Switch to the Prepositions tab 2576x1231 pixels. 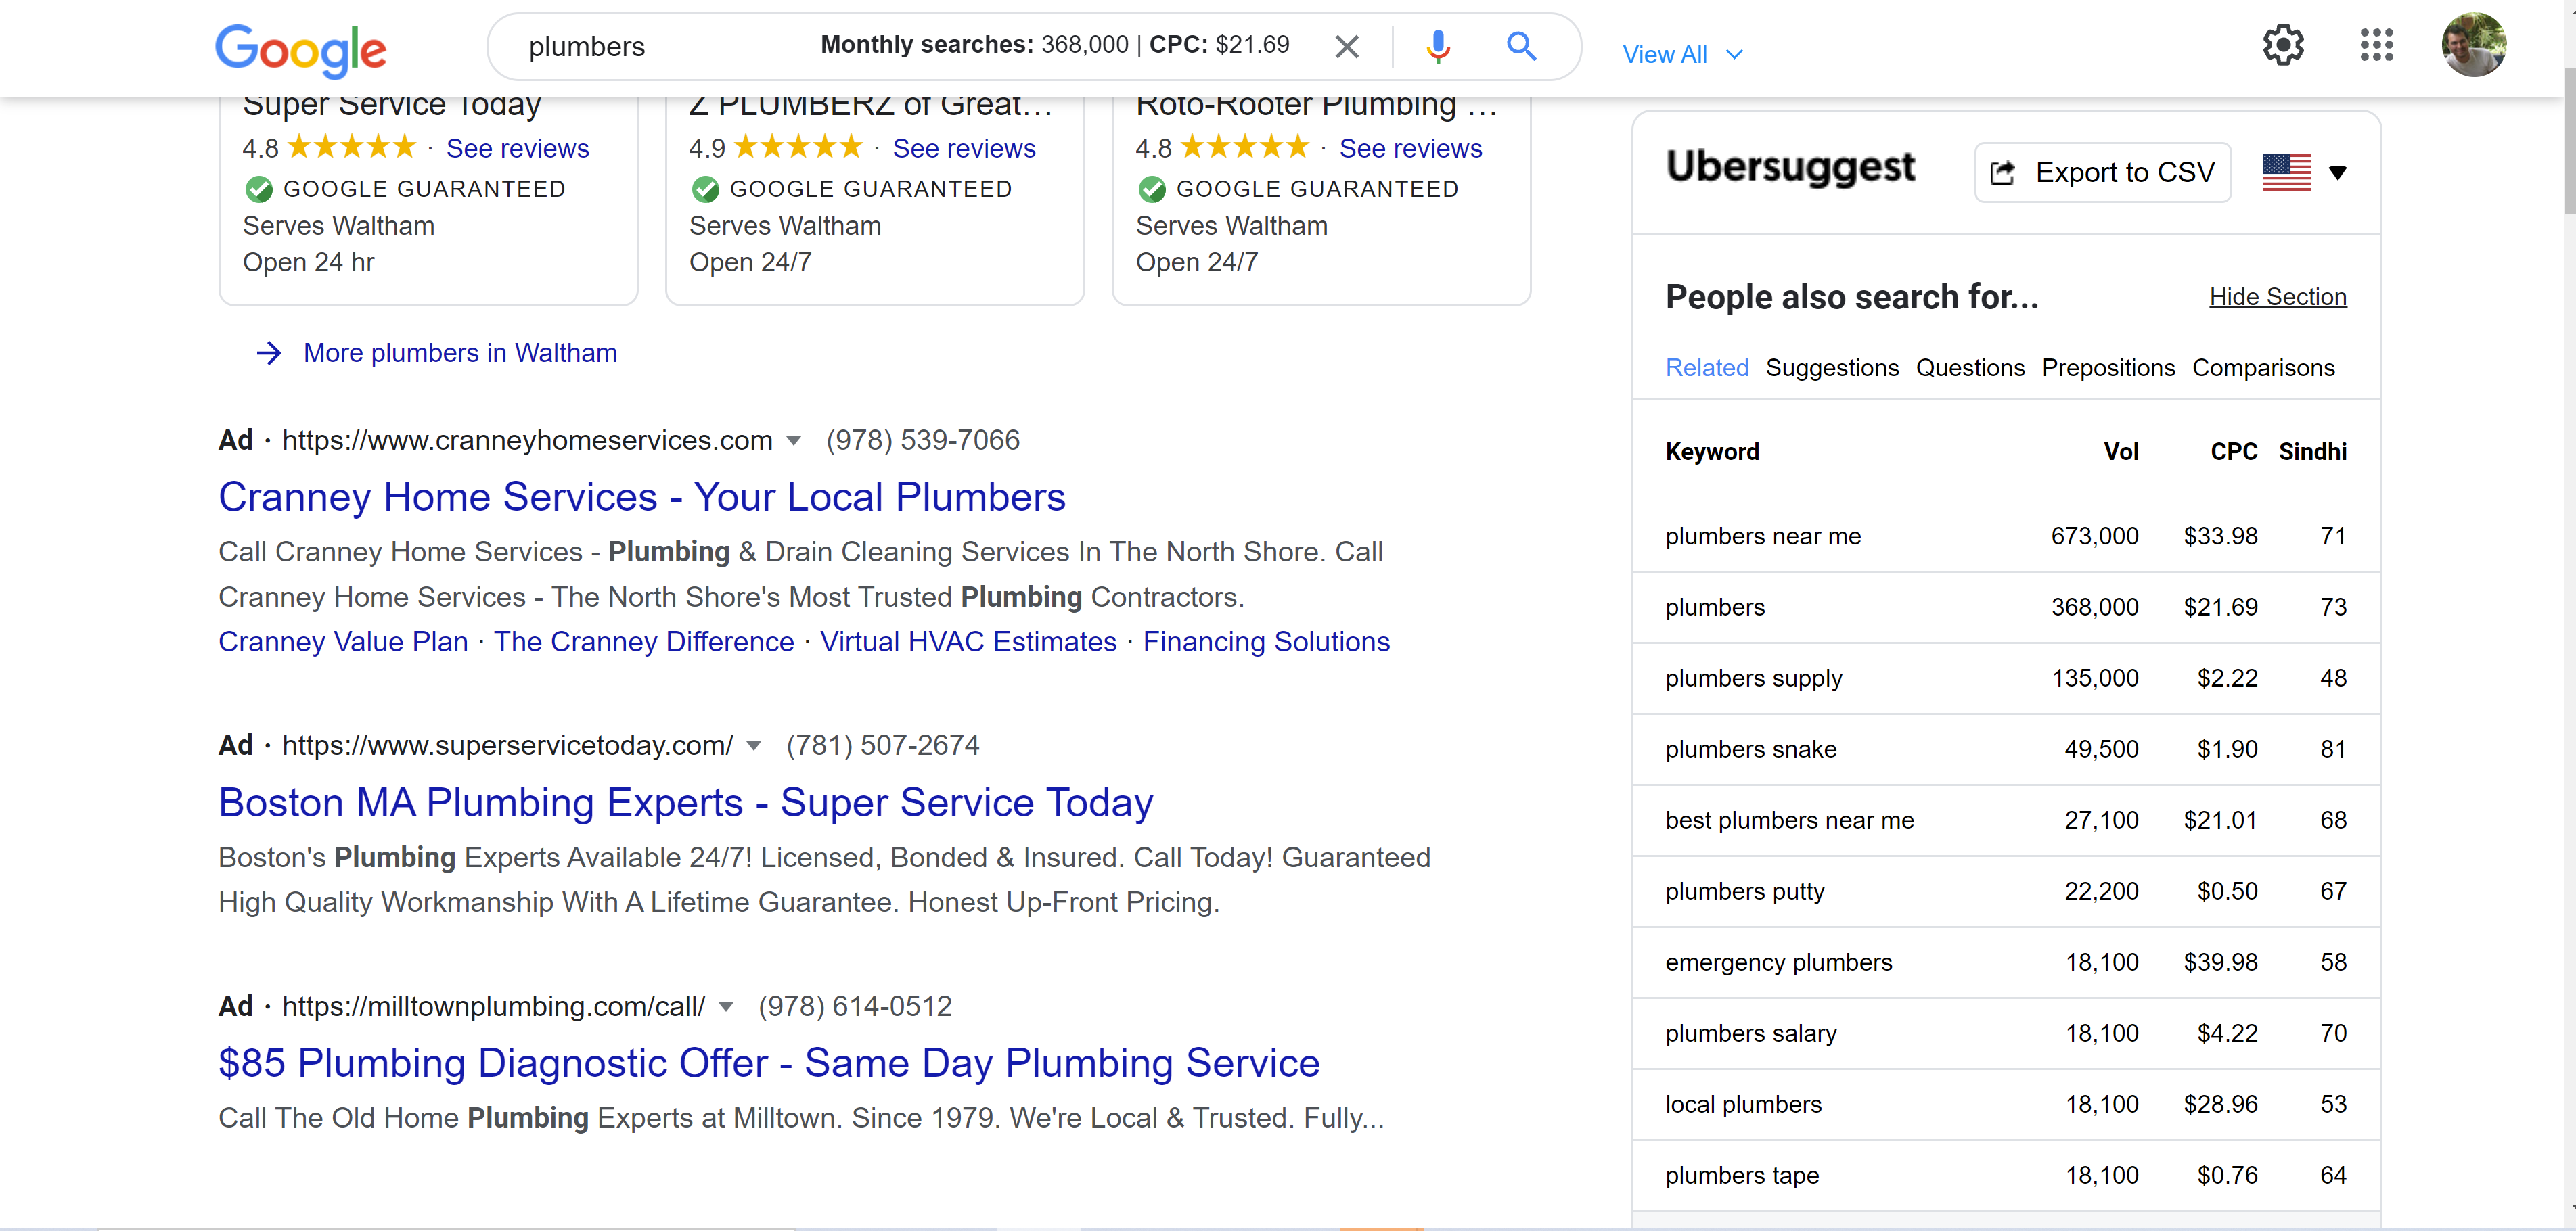click(2107, 368)
